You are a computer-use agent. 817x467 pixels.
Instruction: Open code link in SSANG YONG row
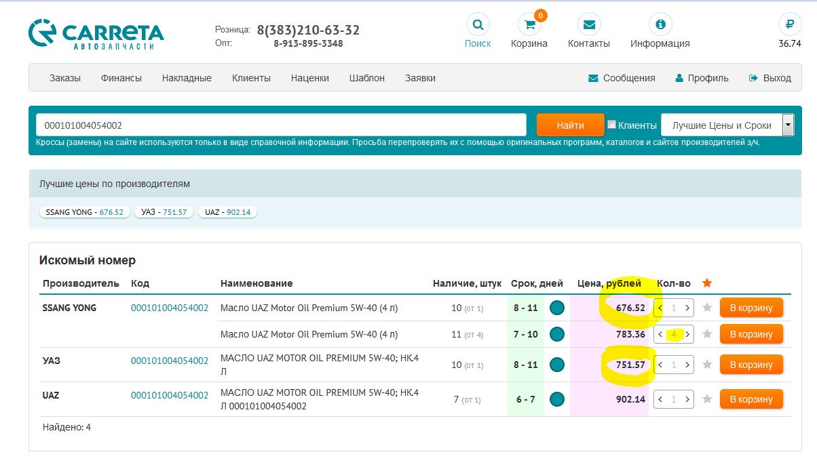click(170, 308)
